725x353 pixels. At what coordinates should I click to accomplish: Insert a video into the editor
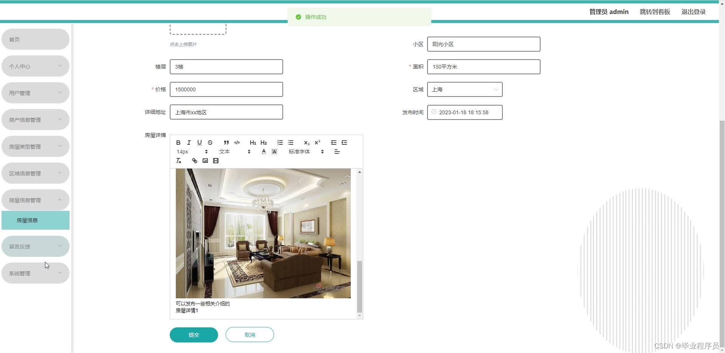pyautogui.click(x=216, y=161)
